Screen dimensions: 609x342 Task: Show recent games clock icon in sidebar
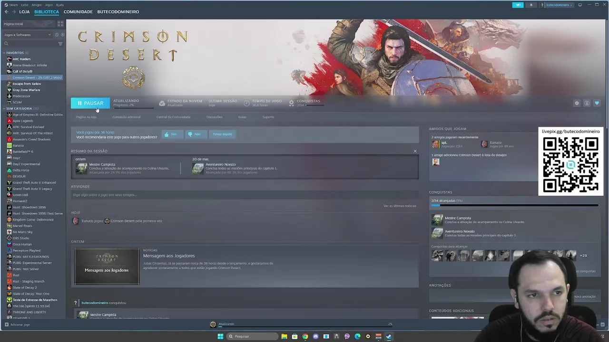(x=57, y=35)
